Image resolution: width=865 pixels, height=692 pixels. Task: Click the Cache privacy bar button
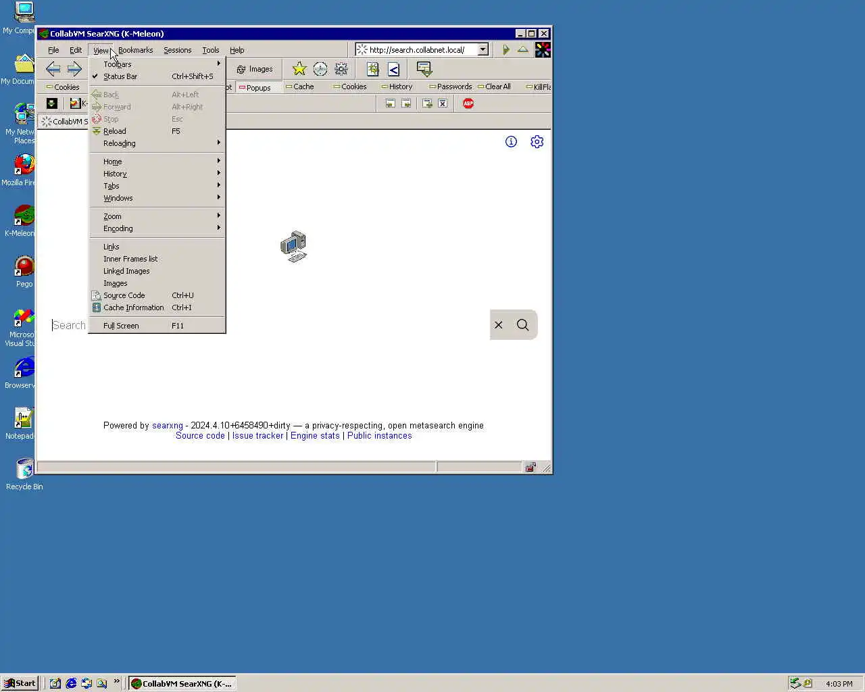(x=299, y=86)
